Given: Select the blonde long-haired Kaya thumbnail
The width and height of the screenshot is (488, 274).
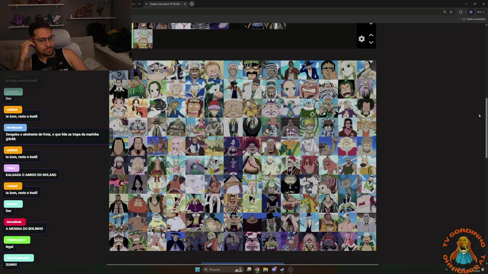Looking at the screenshot, I should (348, 70).
